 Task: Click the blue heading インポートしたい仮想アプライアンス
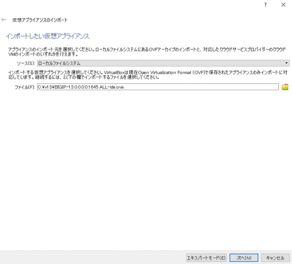pos(47,36)
